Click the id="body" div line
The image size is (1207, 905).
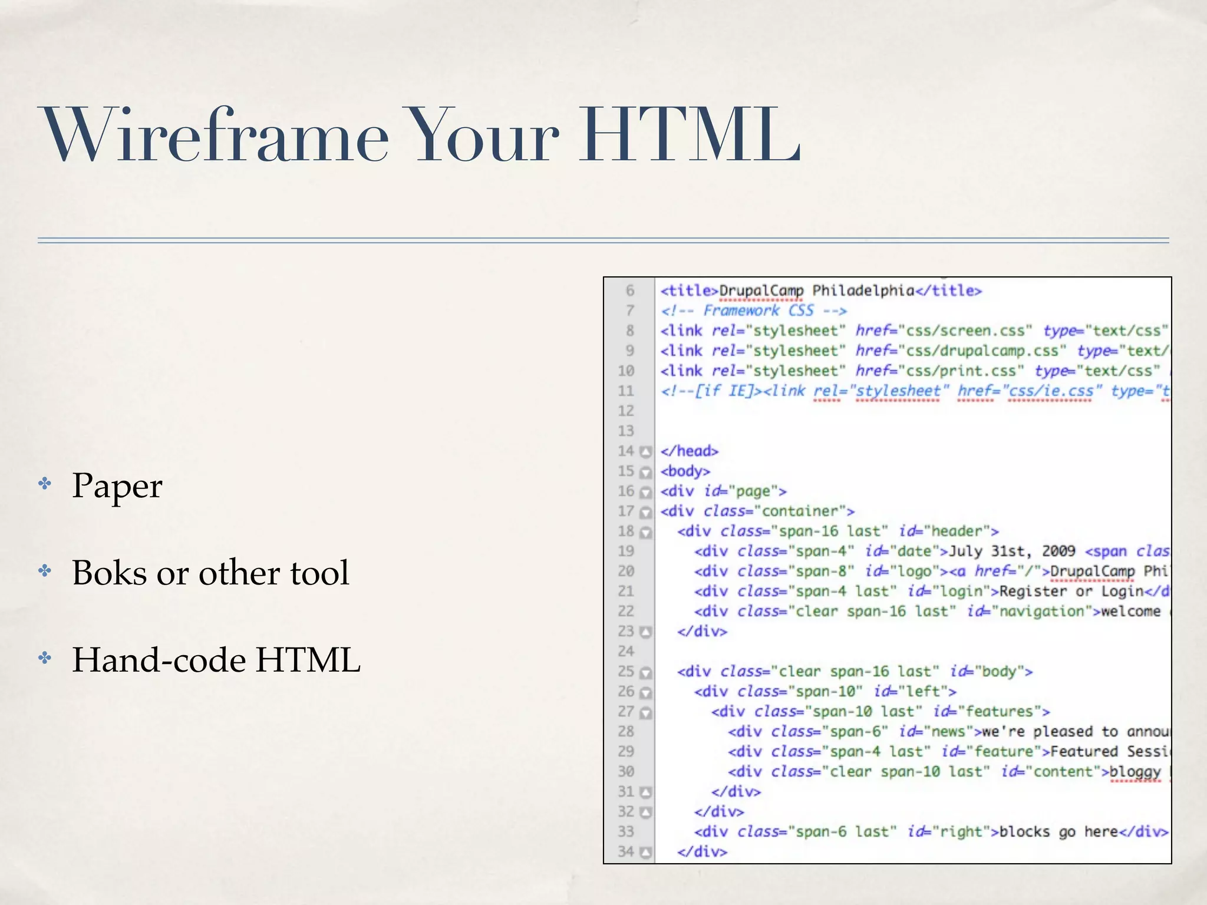click(855, 671)
